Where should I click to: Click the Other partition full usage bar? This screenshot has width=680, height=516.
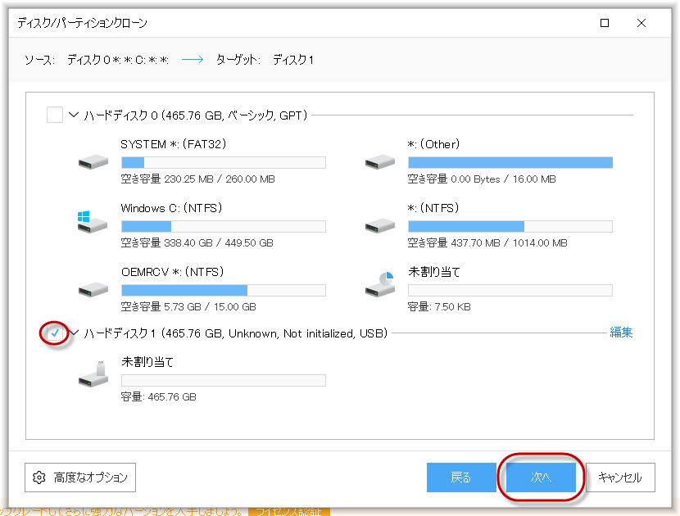tap(510, 163)
